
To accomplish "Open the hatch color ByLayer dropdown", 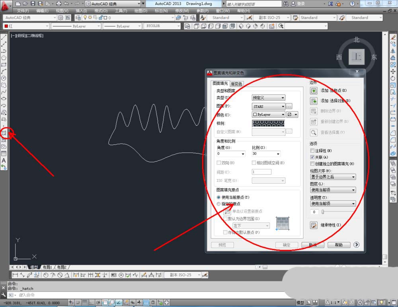I will [269, 115].
